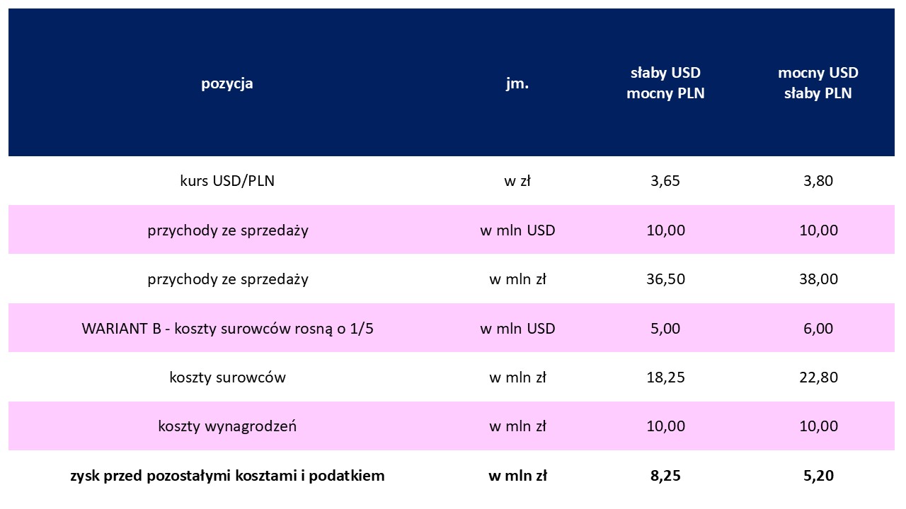Click the profit value 5,20
The width and height of the screenshot is (906, 509).
[x=818, y=476]
